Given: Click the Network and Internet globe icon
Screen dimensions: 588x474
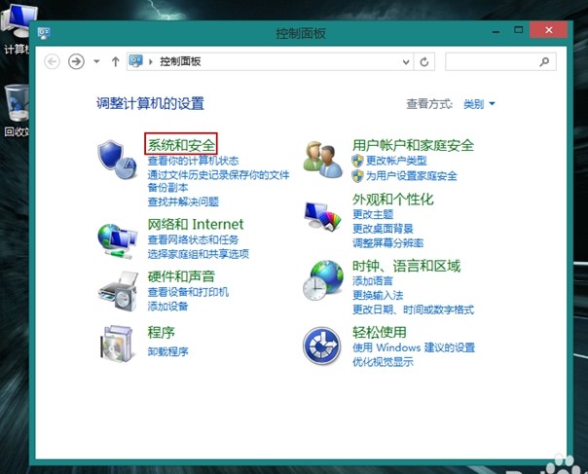Looking at the screenshot, I should (117, 241).
